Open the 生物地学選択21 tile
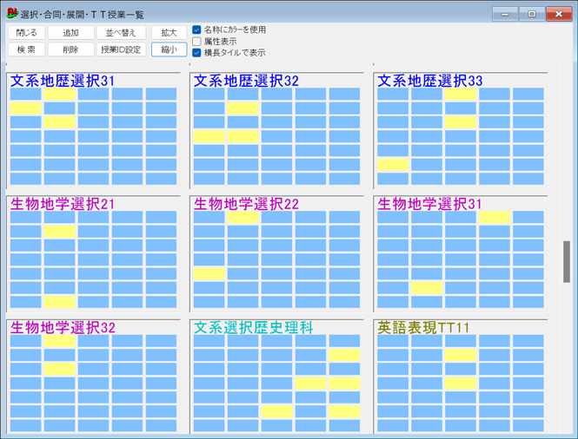The image size is (578, 439). (63, 204)
